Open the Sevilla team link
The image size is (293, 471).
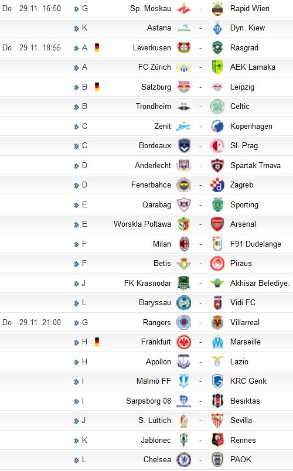pos(241,421)
